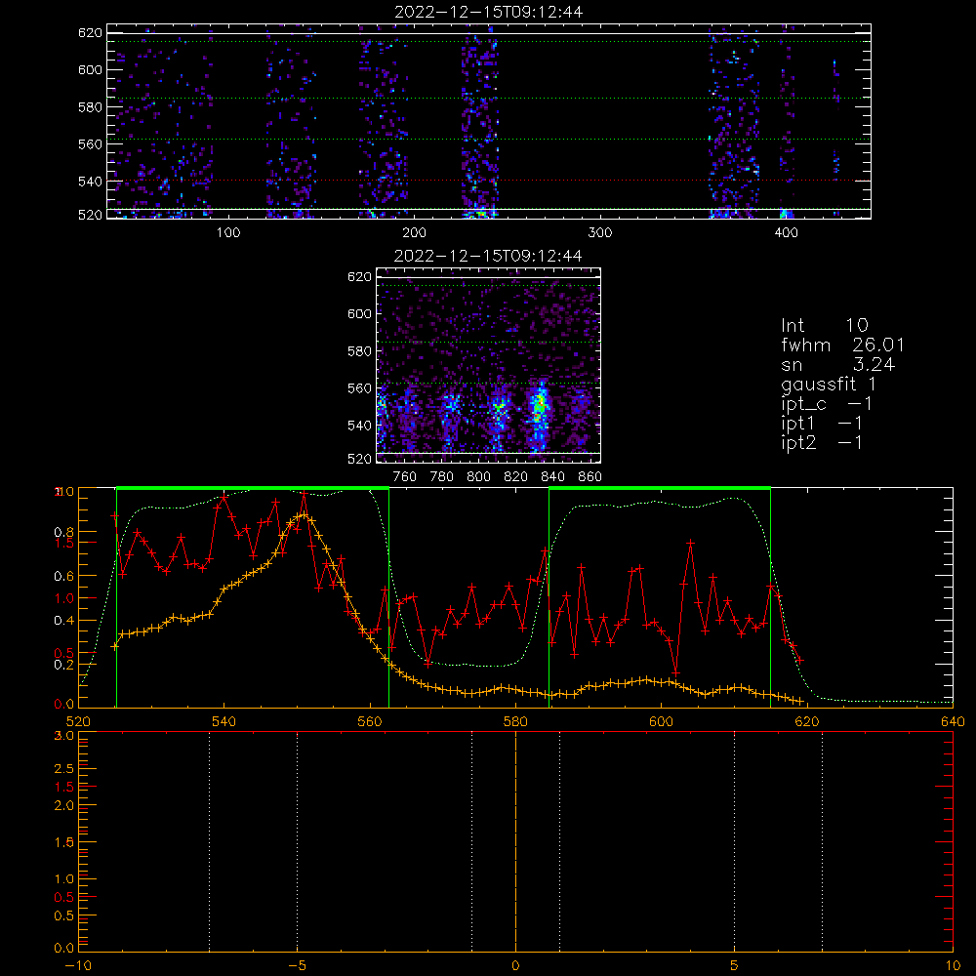
Task: Click the 'ipt1 -1' parameter line
Action: point(822,424)
